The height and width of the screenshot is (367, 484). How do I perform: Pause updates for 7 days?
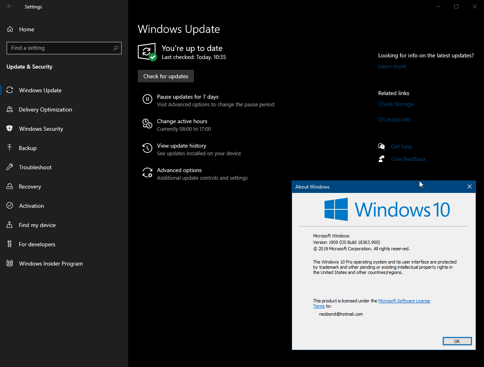pyautogui.click(x=188, y=97)
